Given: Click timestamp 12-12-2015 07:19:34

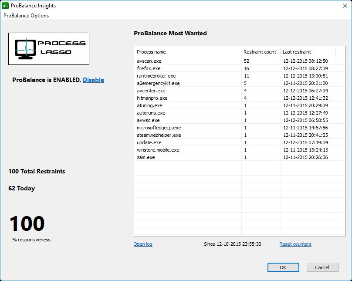Looking at the screenshot, I should [305, 142].
